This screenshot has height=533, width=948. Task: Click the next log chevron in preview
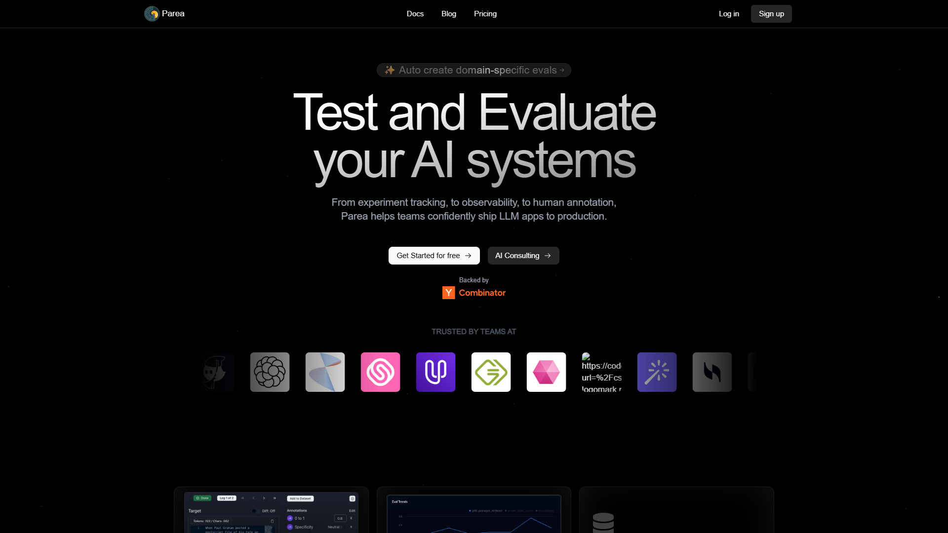(264, 498)
